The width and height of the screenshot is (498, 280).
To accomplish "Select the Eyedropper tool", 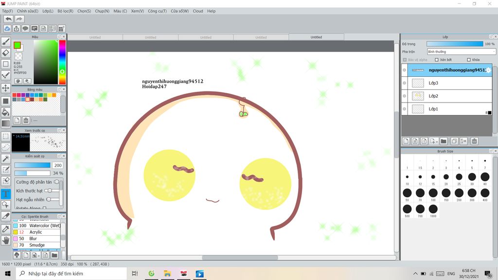I will (x=6, y=229).
